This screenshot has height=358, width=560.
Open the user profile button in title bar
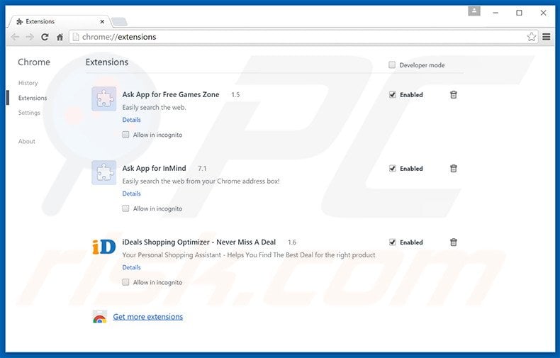[474, 11]
